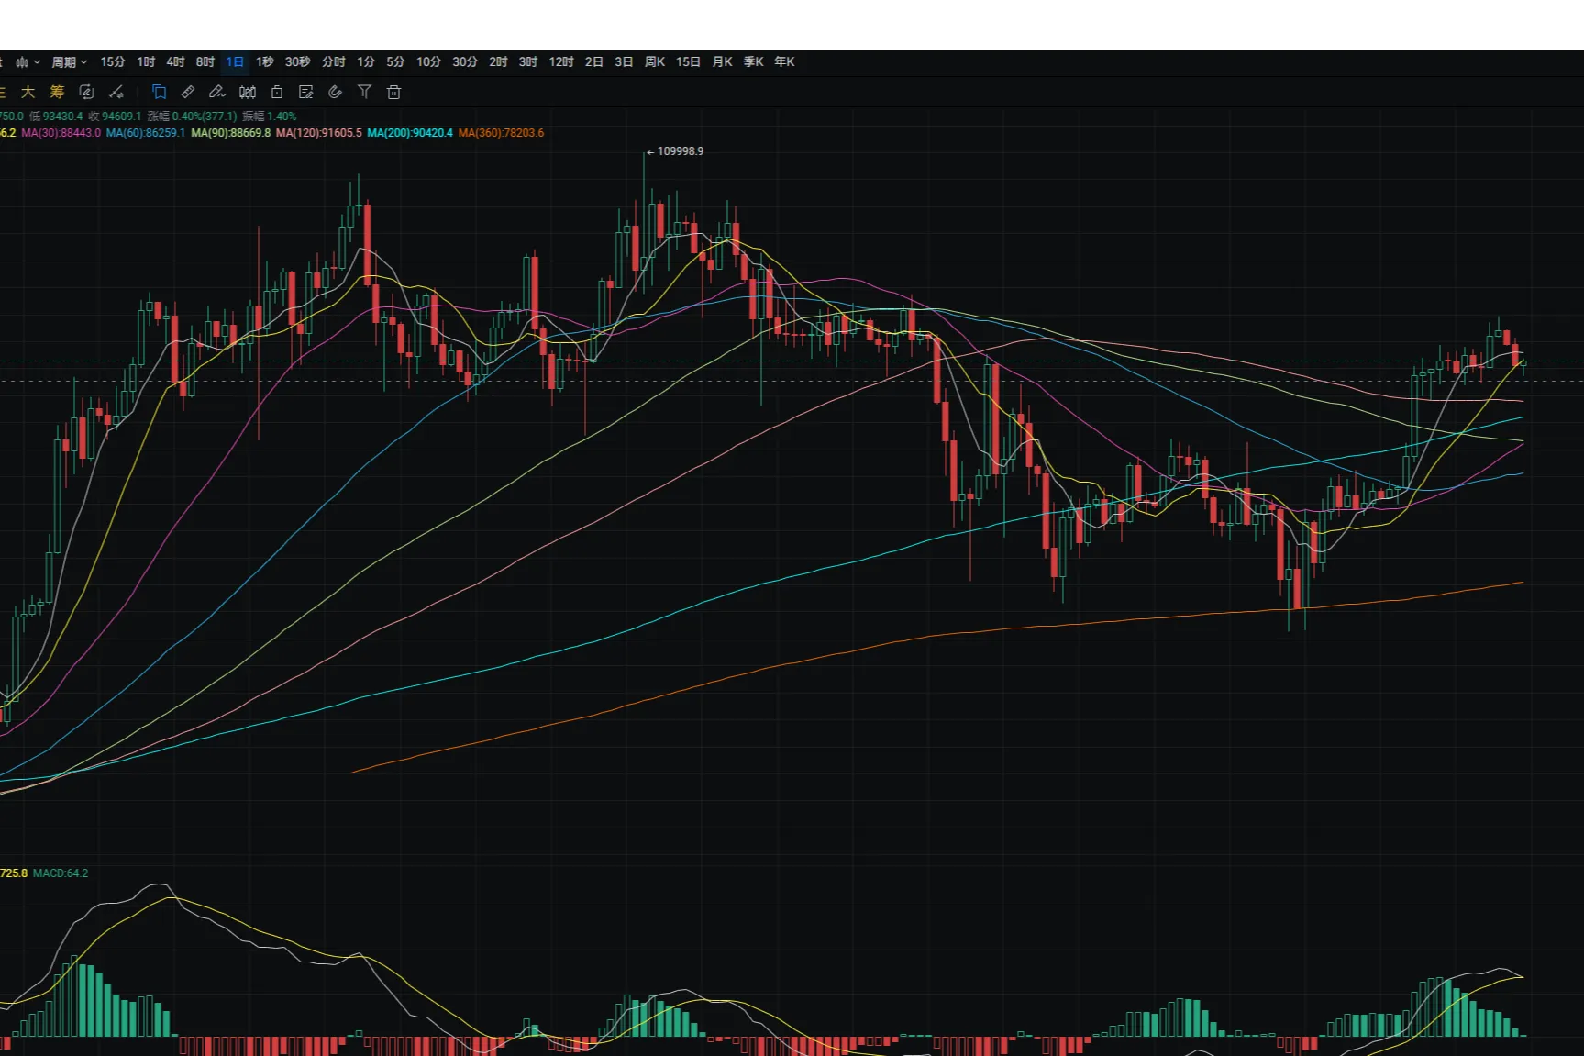Select the ruler measure tool
Viewport: 1584px width, 1056px height.
(x=188, y=92)
